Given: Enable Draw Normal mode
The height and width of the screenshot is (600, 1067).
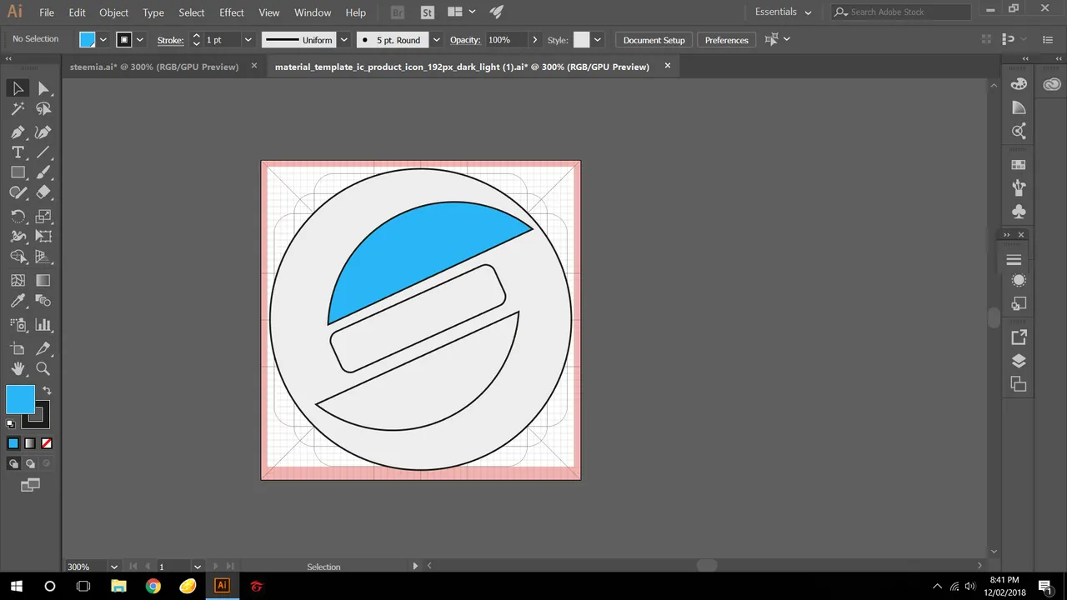Looking at the screenshot, I should 13,463.
